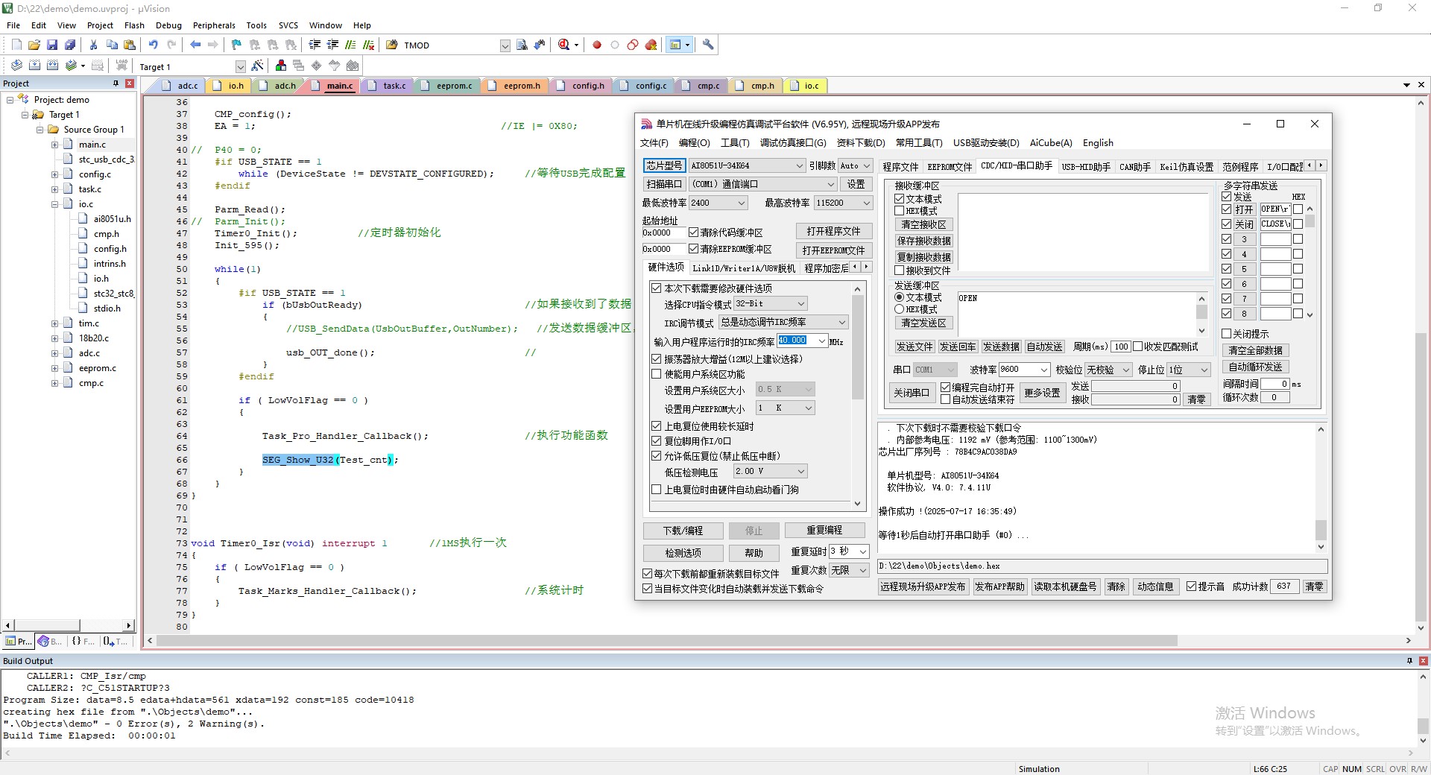Click the IRC frequency 40.000 input field
The height and width of the screenshot is (775, 1431).
coord(802,341)
